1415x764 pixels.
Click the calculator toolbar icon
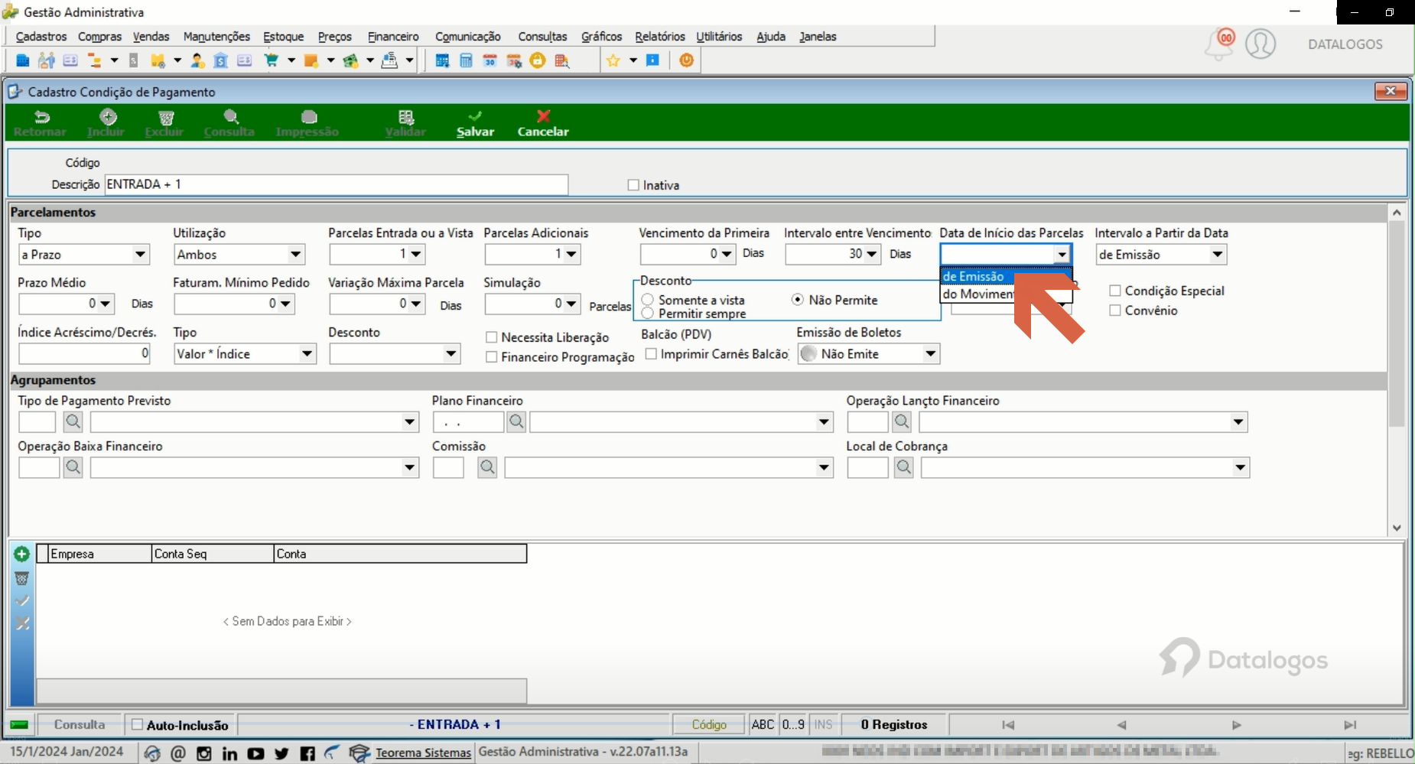point(466,60)
